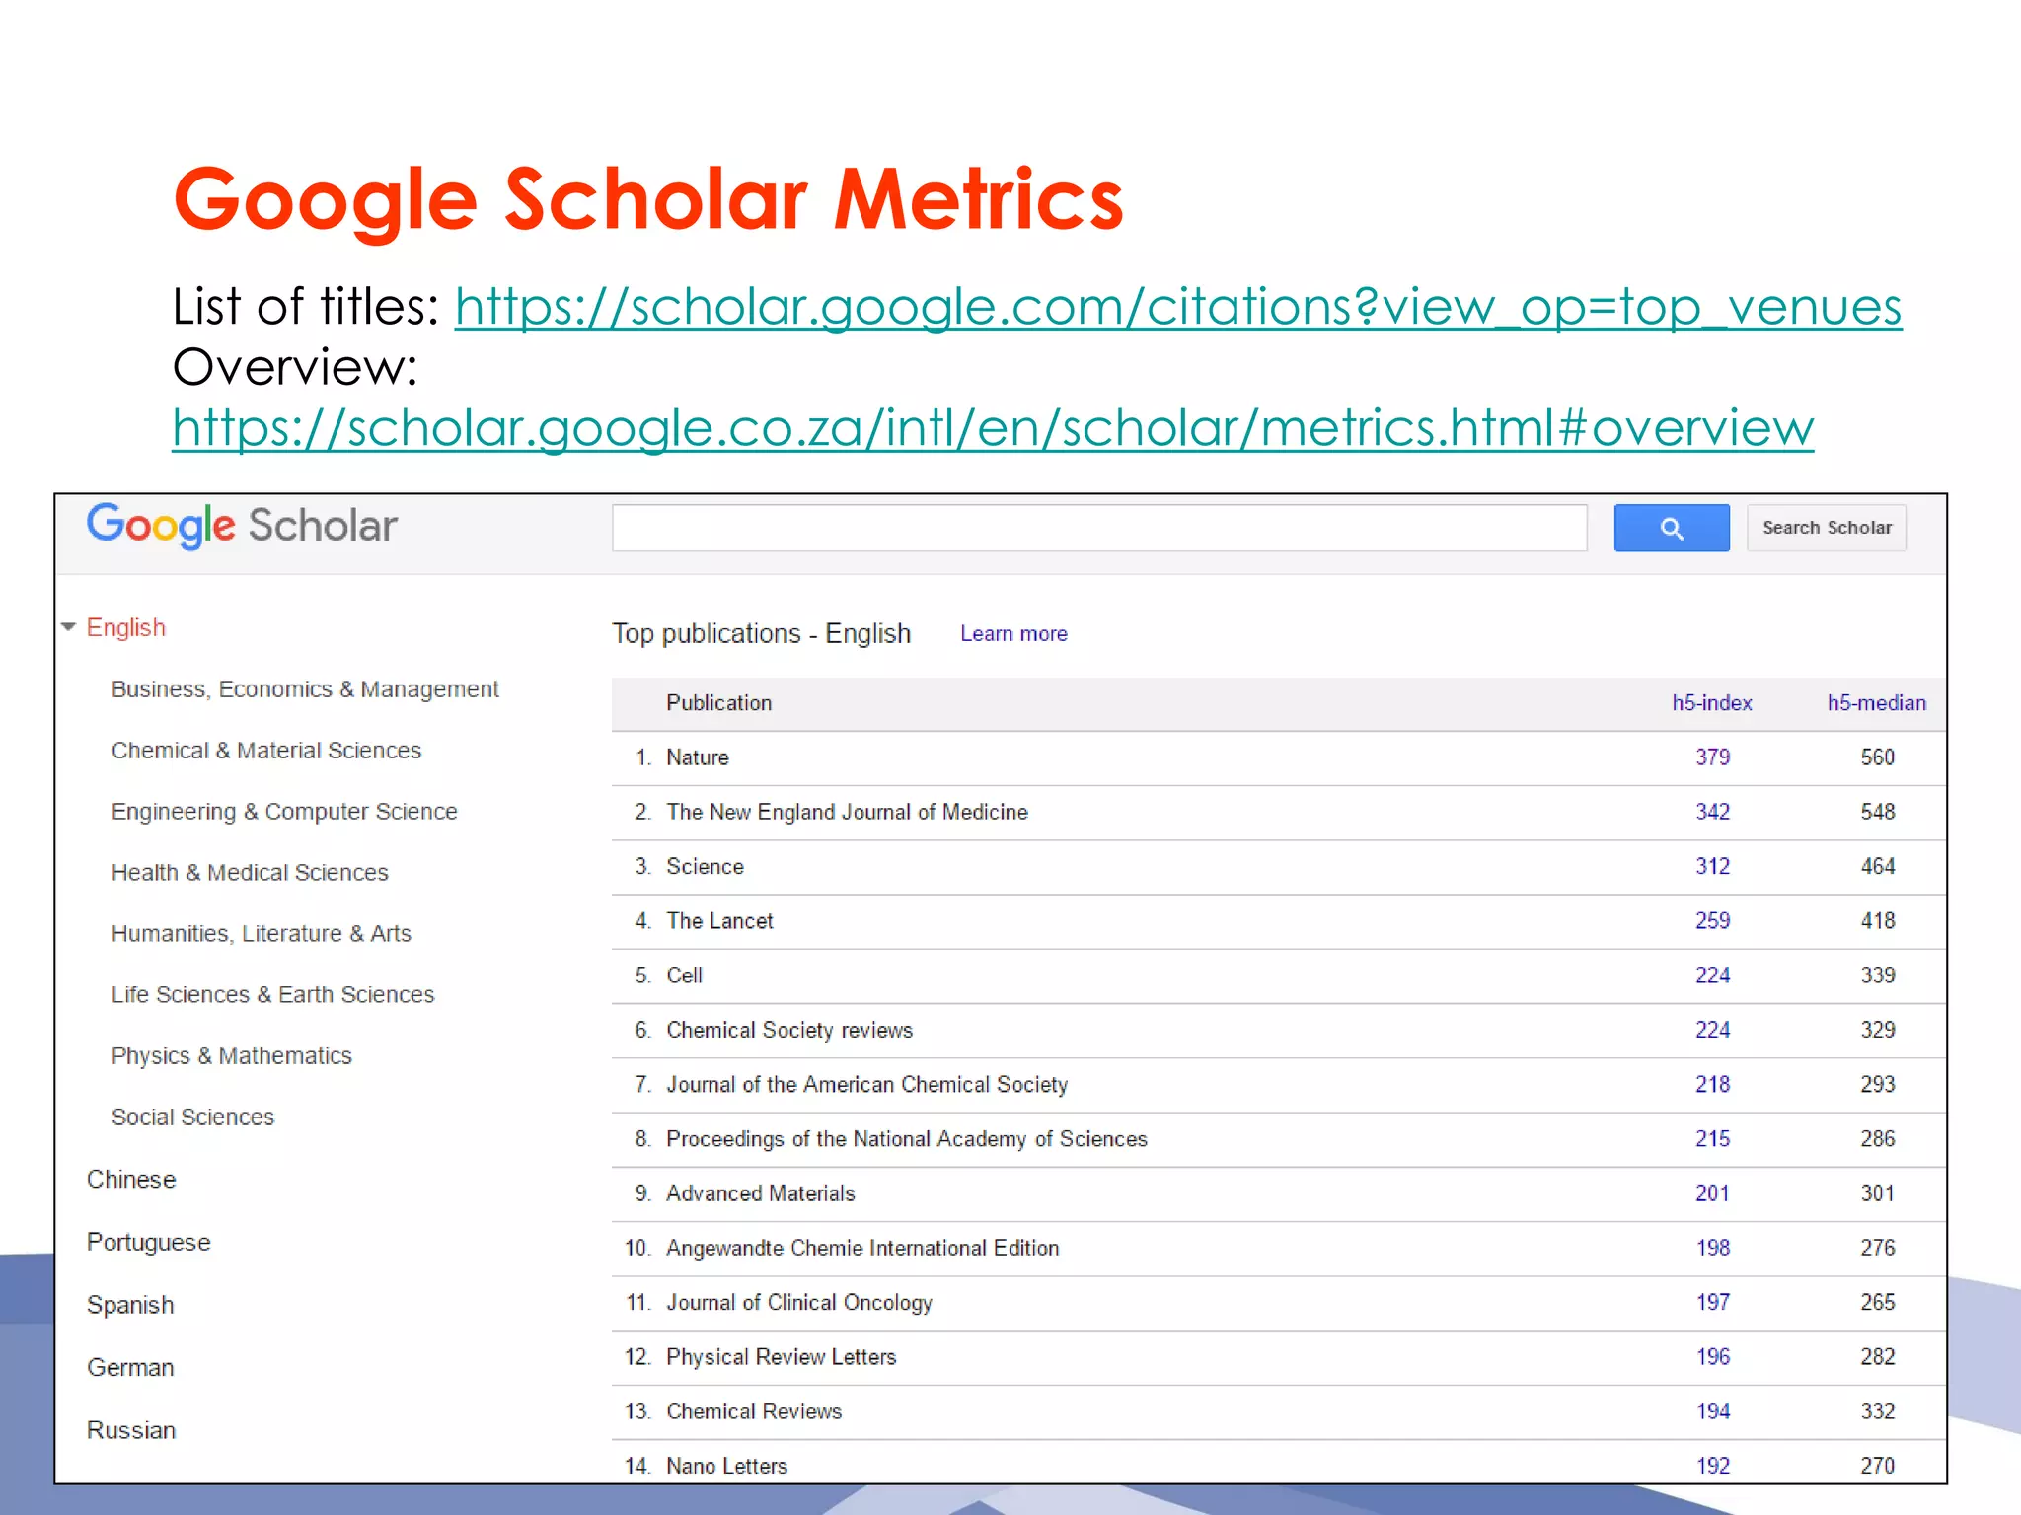Click 'Angewandte Chemie International Edition' name
Viewport: 2021px width, 1515px height.
(862, 1248)
